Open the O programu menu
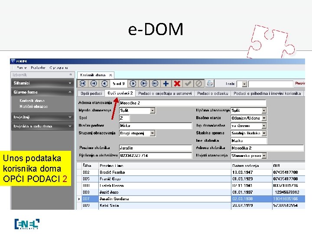Screen dimensions: 312x234 tap(58, 68)
